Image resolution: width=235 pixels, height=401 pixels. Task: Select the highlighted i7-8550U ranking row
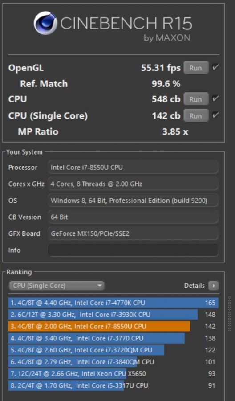coord(113,326)
